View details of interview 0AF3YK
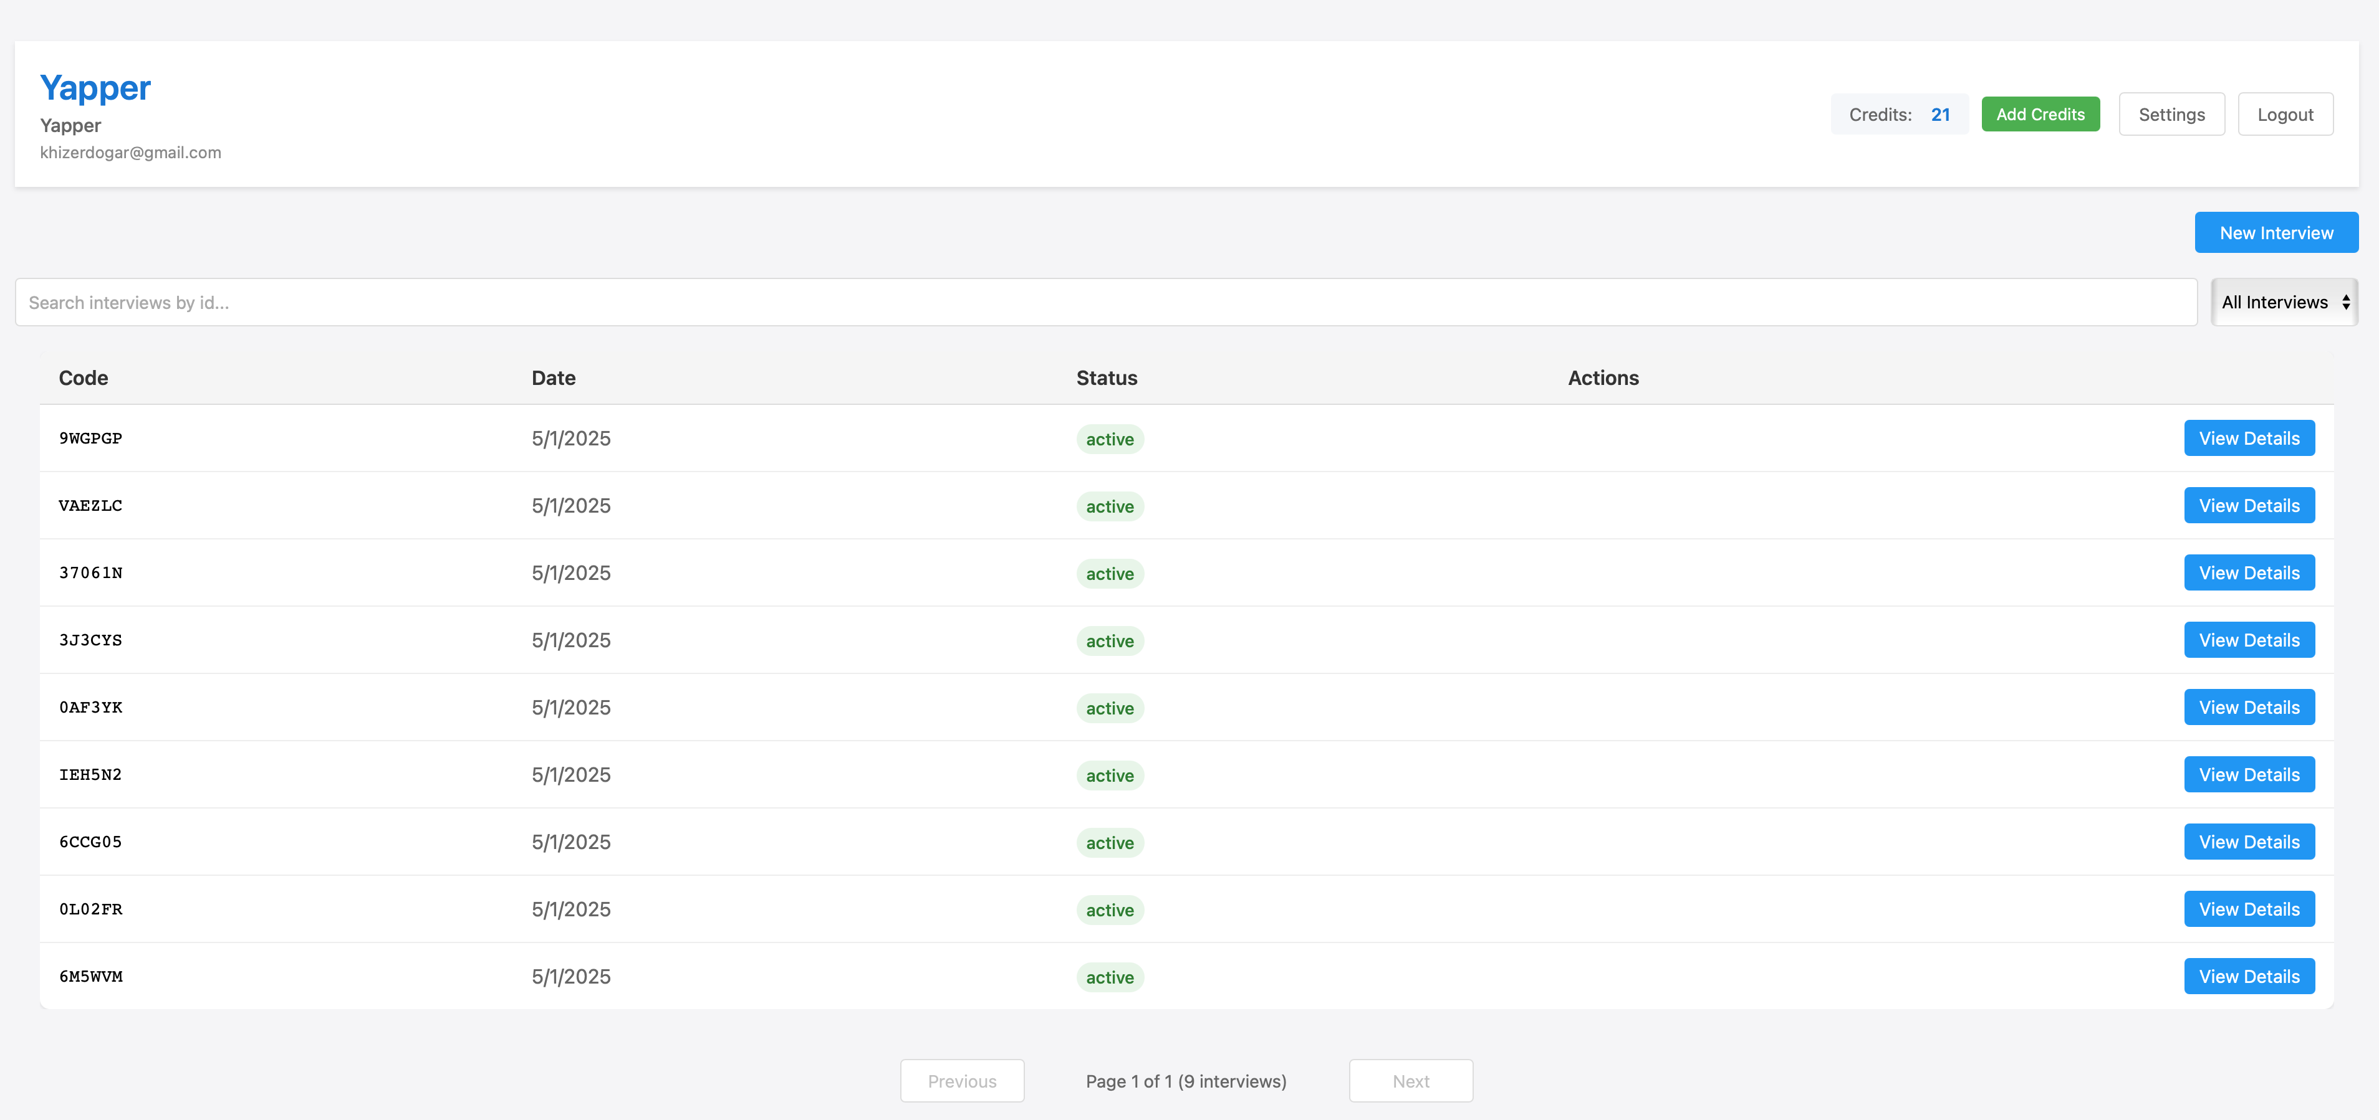 (2248, 708)
